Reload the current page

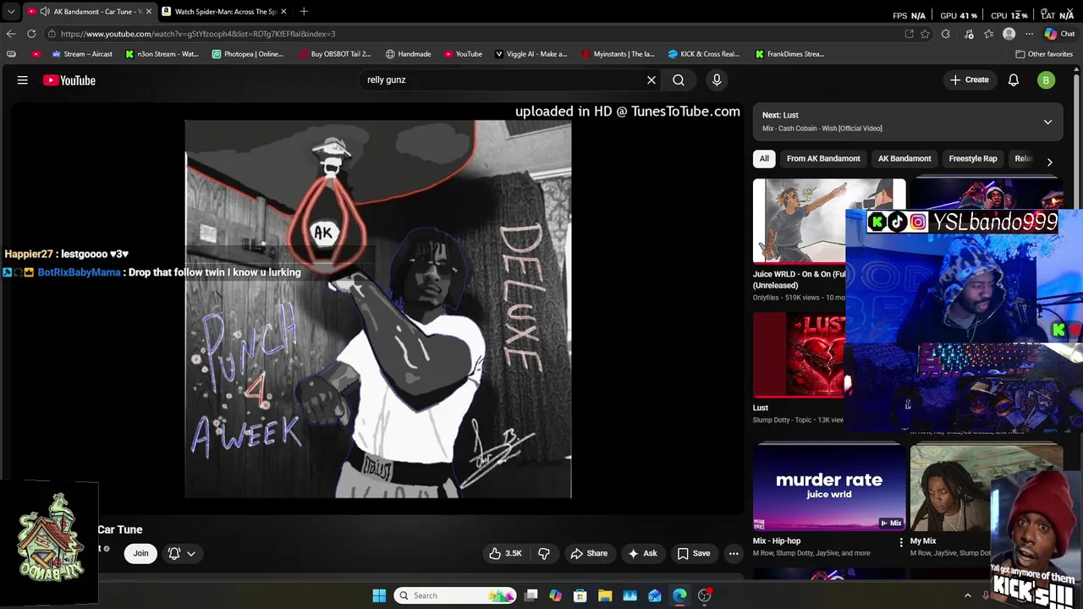(x=31, y=34)
